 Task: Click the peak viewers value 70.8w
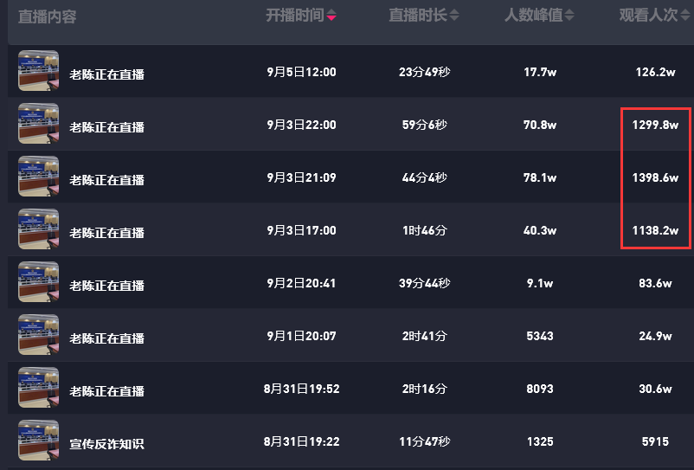pos(540,125)
